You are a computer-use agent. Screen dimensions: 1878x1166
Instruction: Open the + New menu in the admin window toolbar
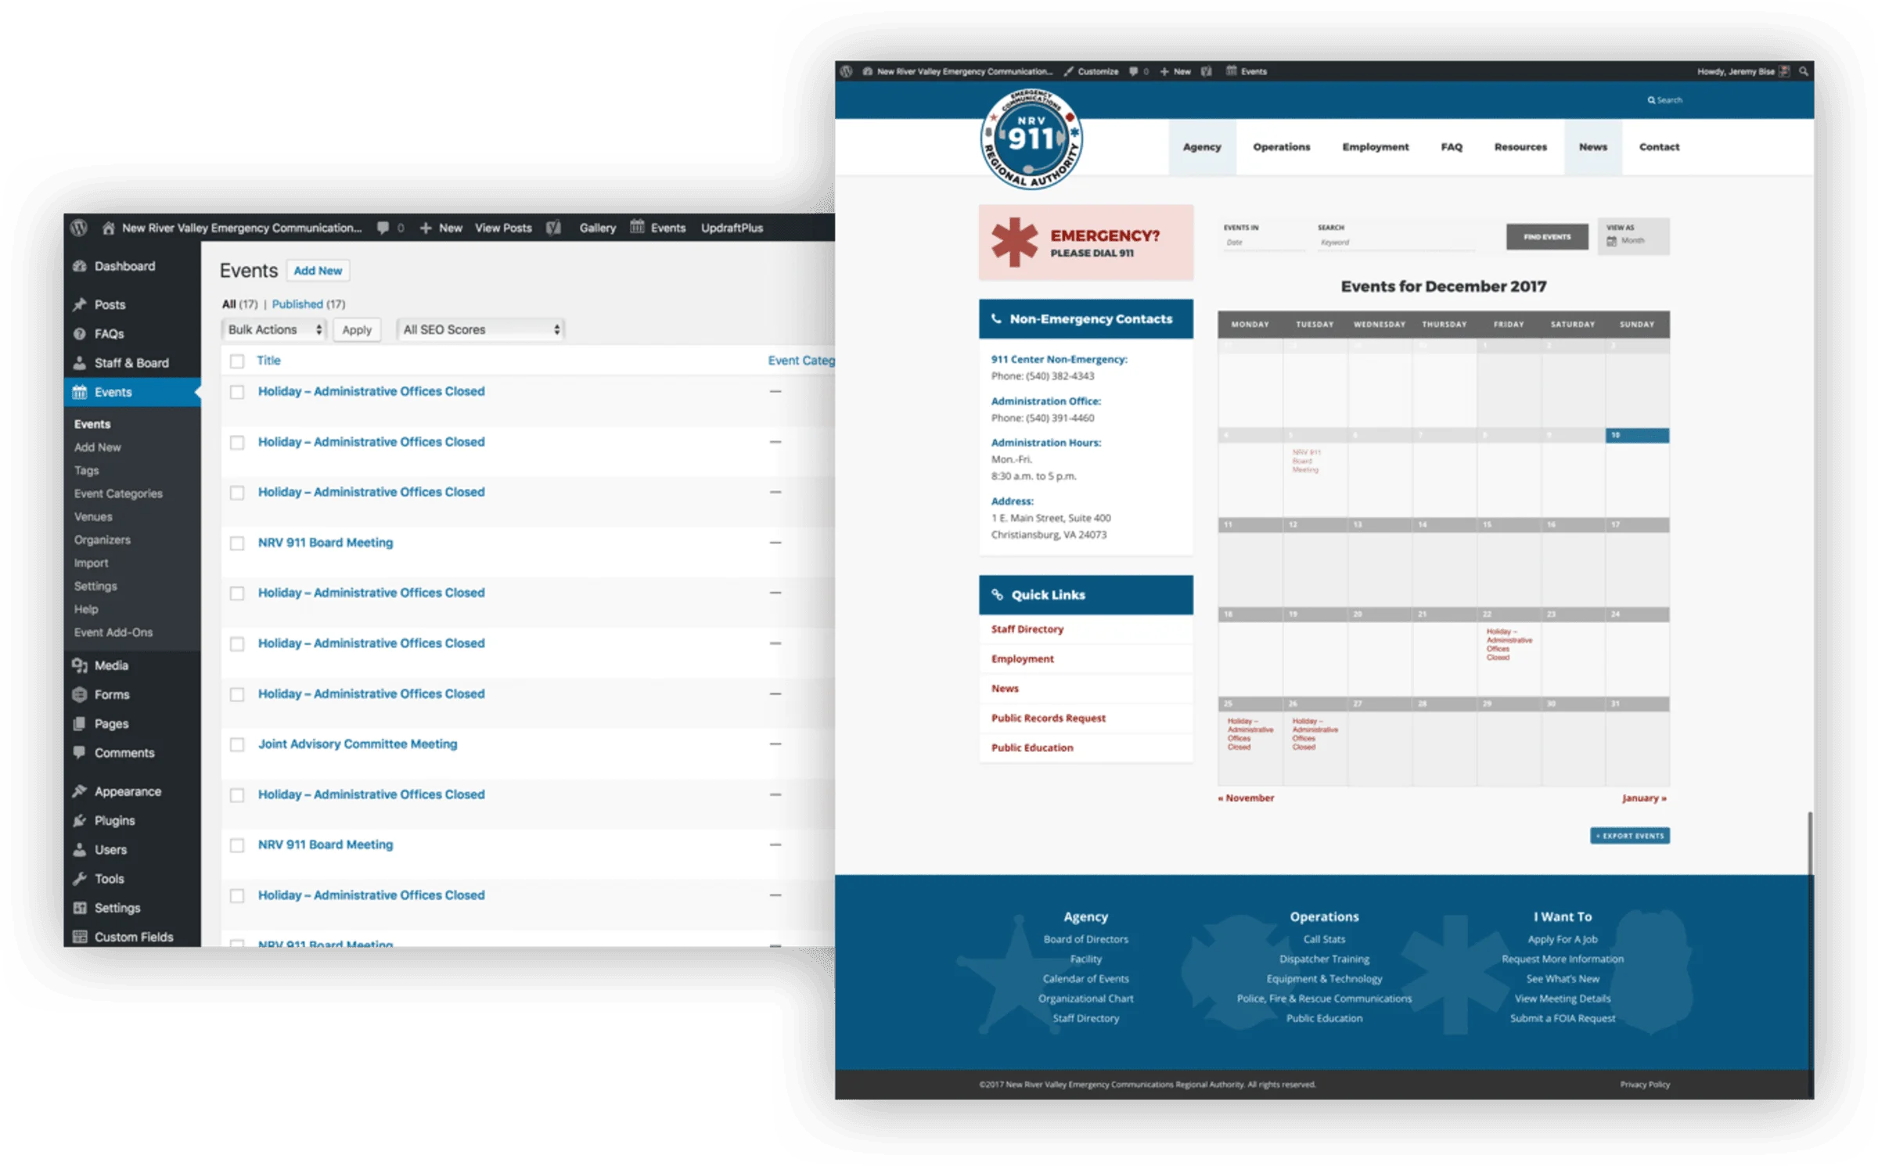[441, 228]
